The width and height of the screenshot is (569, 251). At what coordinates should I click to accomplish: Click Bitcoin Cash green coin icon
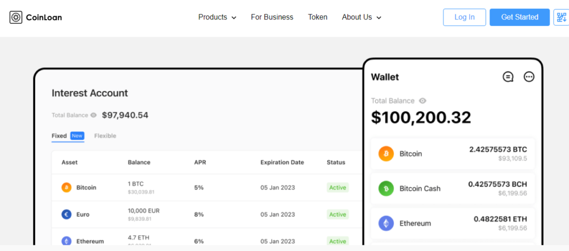386,189
